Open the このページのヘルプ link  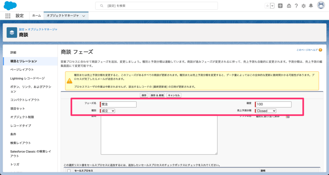[307, 50]
